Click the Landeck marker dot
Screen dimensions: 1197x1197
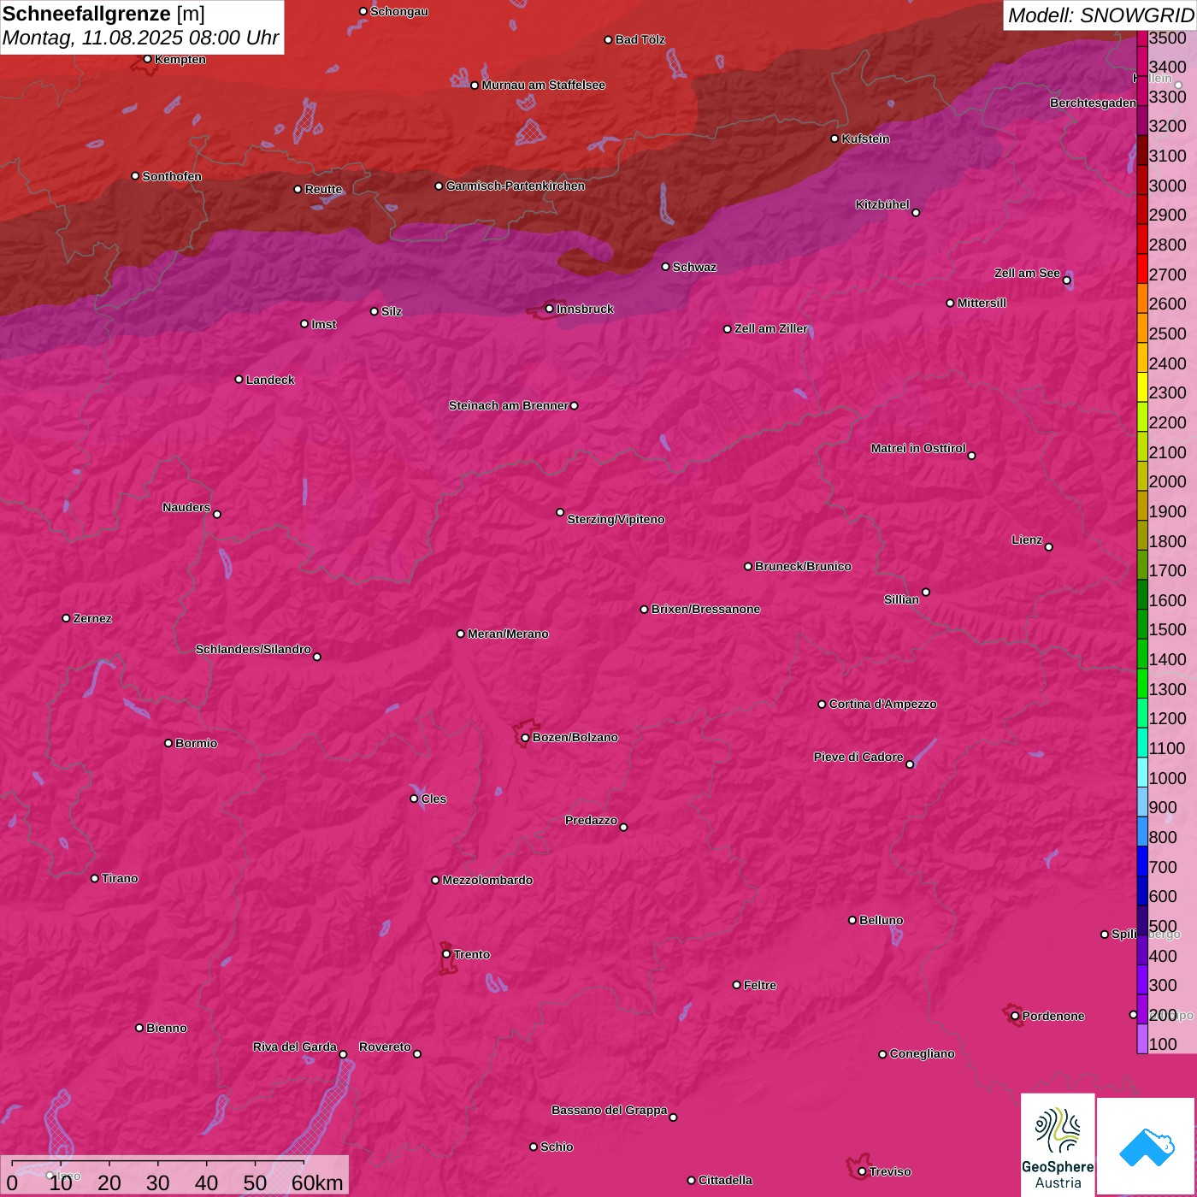coord(239,380)
